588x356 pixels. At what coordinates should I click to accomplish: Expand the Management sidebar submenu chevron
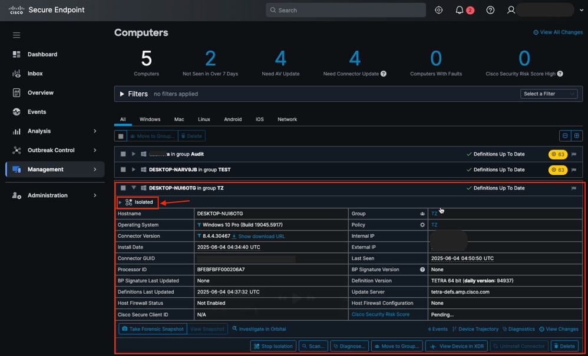(x=95, y=169)
